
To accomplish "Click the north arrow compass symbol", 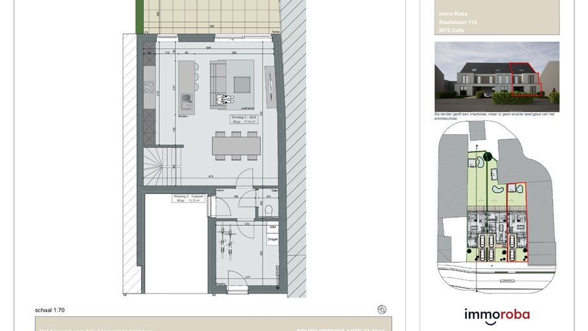I will (382, 309).
